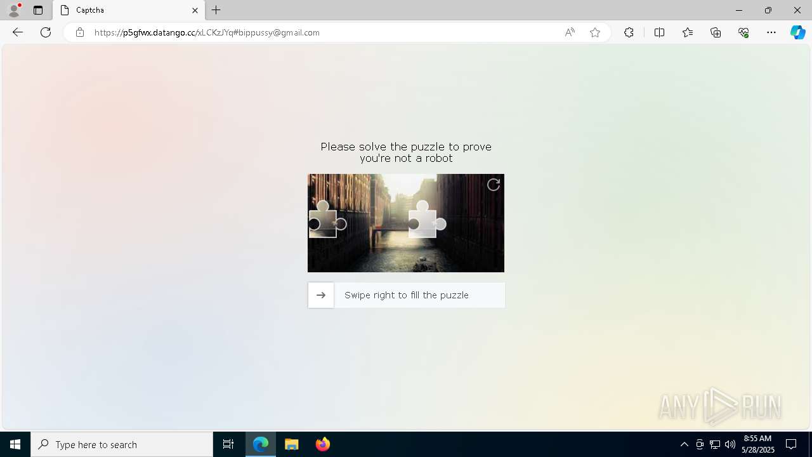Add this page to favorites star

(595, 32)
